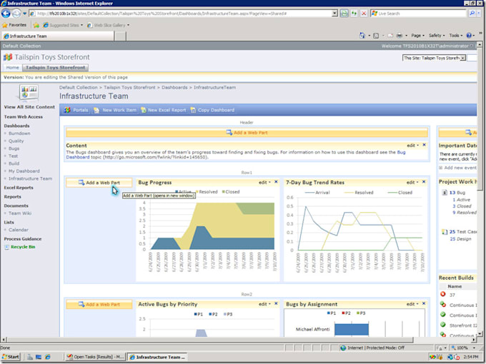Open the edit menu of Bug Progress
This screenshot has height=364, width=486.
(264, 182)
